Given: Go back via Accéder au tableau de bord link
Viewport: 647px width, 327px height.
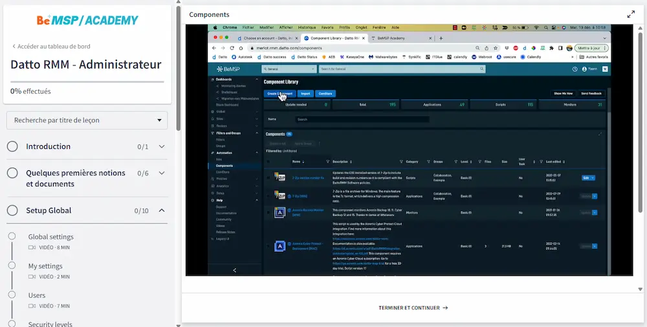Looking at the screenshot, I should 54,47.
